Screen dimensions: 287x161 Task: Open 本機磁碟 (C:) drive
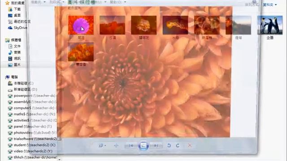pyautogui.click(x=21, y=84)
